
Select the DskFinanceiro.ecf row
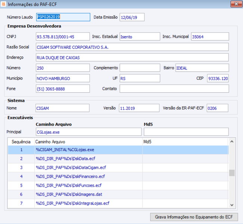coord(118,177)
